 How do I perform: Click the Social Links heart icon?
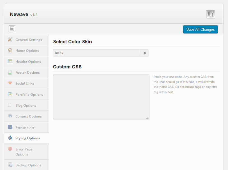[10, 83]
